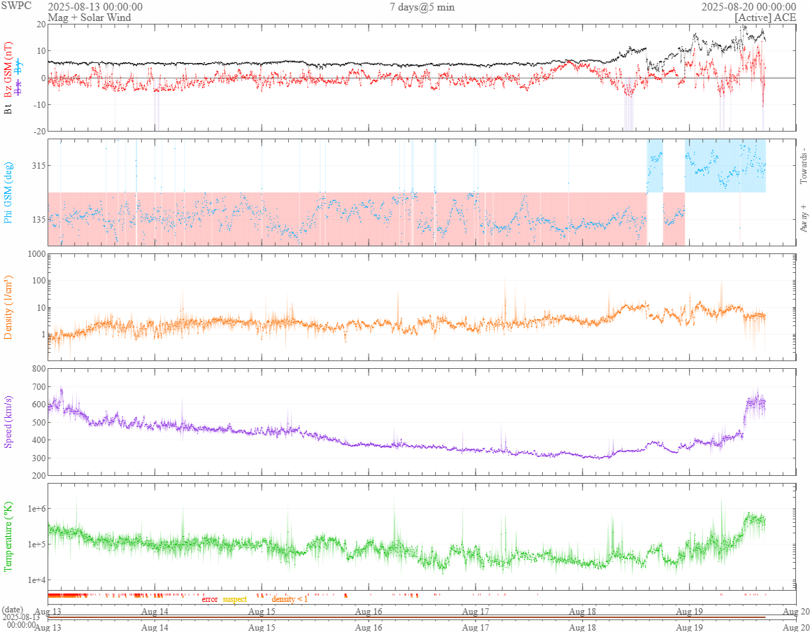Click the '7 days@5 min' span label
Viewport: 810px width, 632px height.
click(422, 7)
